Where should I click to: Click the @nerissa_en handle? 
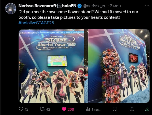(95, 6)
